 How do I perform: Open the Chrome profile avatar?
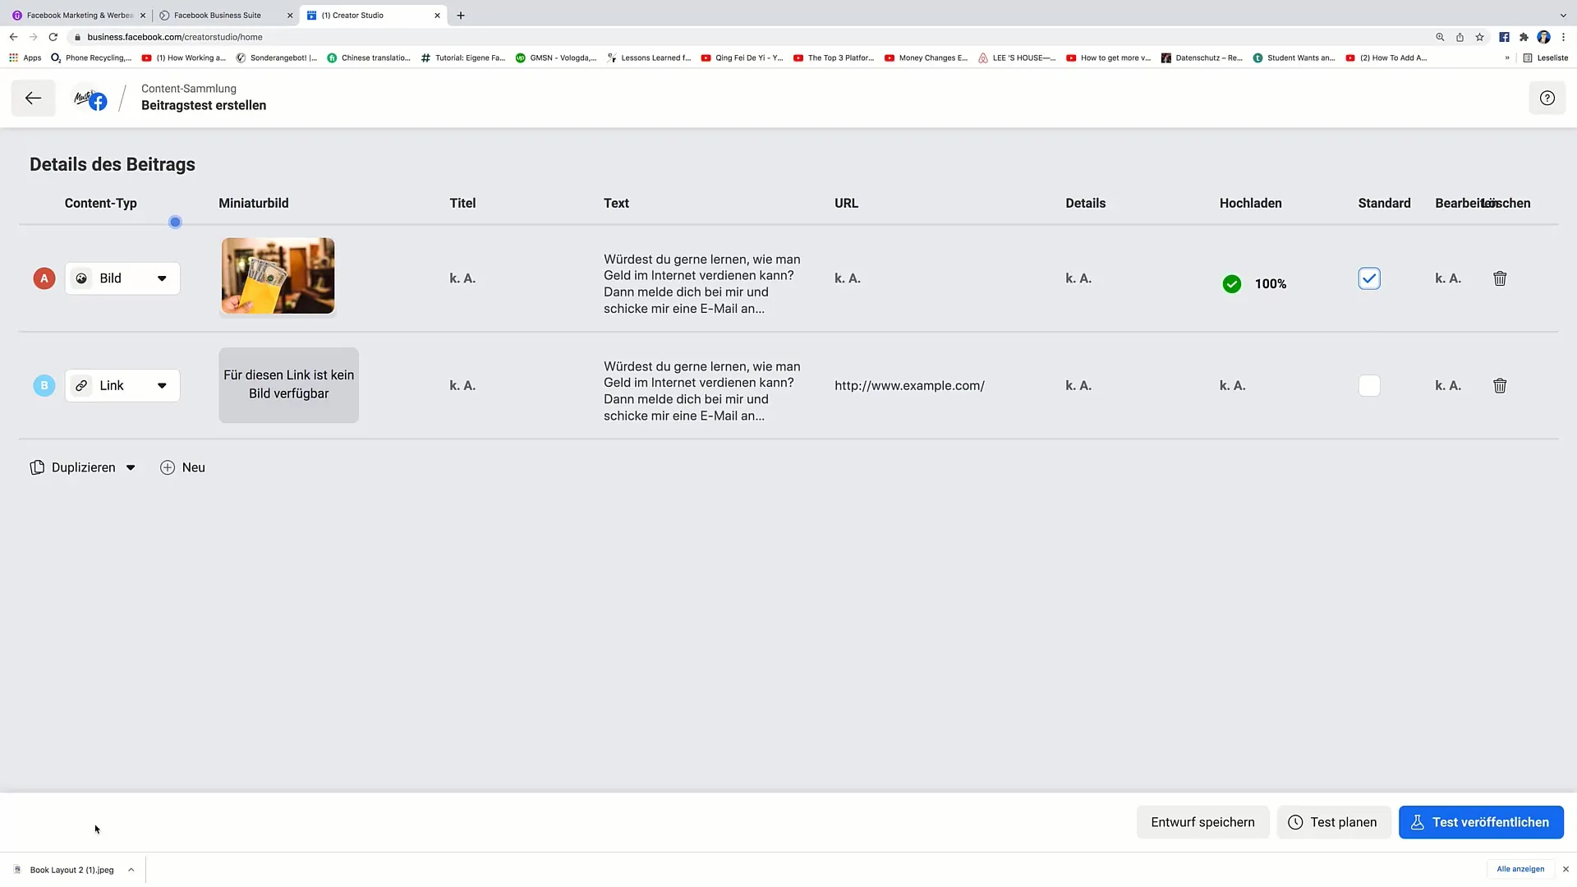click(x=1543, y=37)
